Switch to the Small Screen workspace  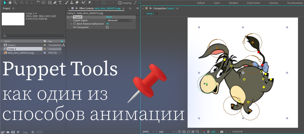(x=253, y=3)
